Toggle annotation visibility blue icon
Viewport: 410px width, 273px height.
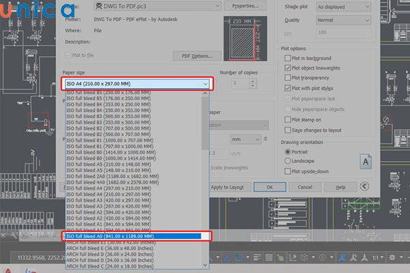[342, 257]
